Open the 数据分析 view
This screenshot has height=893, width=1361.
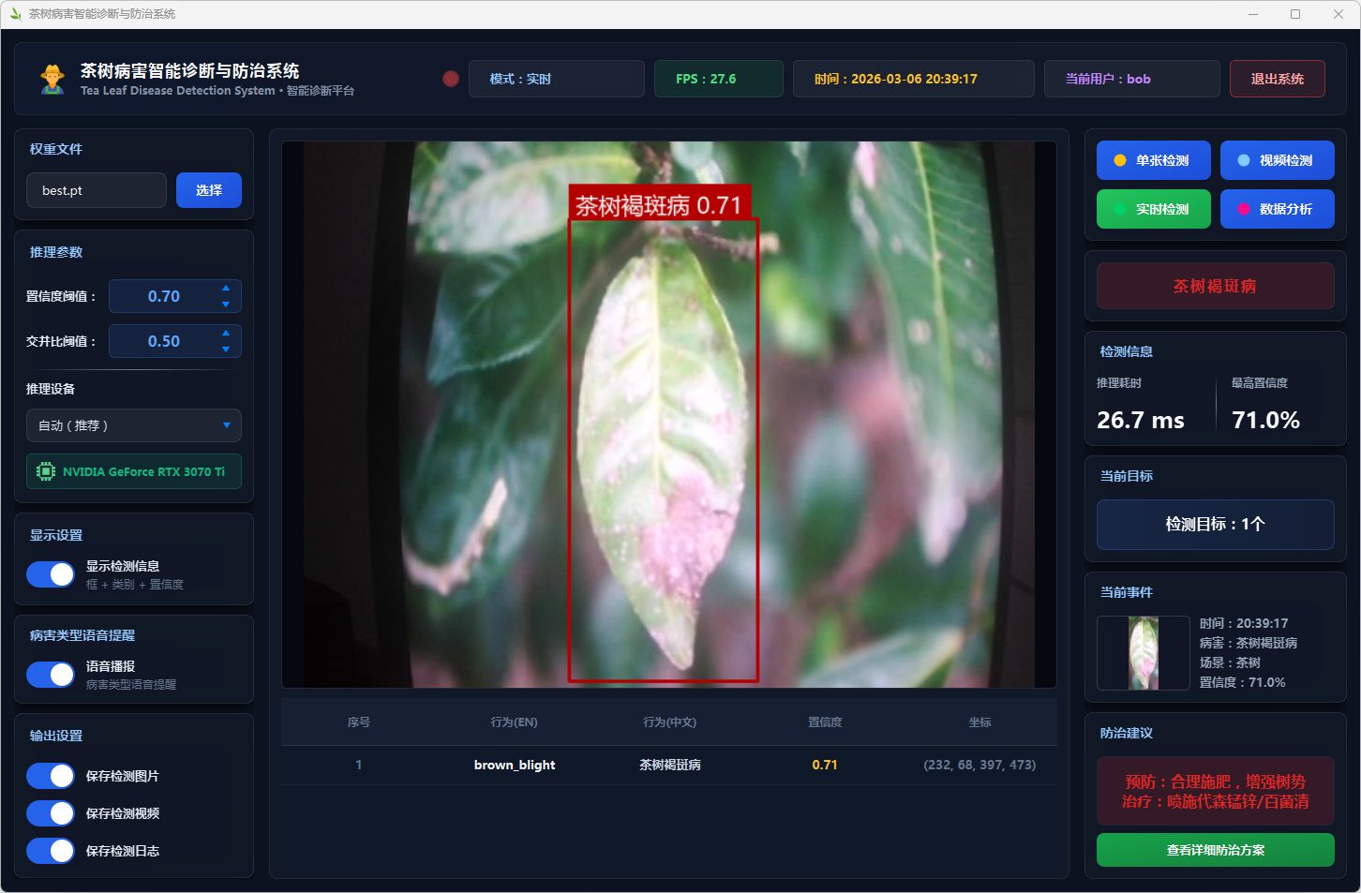coord(1277,209)
